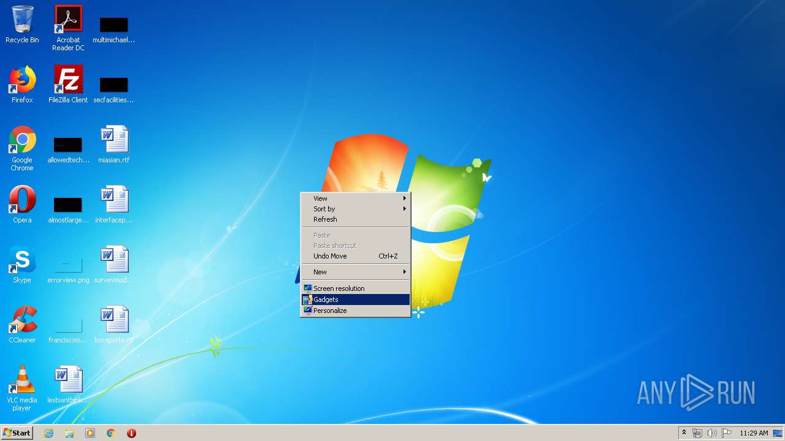
Task: Expand the View submenu
Action: tap(356, 198)
